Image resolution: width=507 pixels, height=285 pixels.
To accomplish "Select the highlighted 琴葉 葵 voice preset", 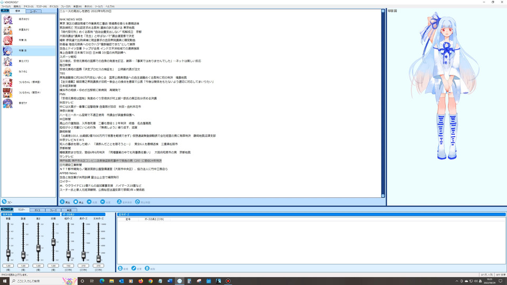I will coord(29,51).
